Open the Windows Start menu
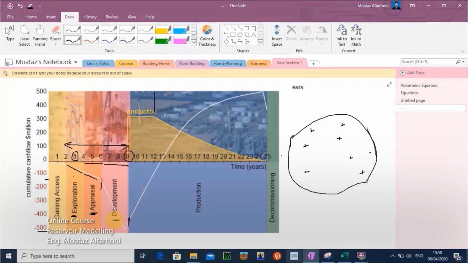The height and width of the screenshot is (263, 468). (8, 256)
